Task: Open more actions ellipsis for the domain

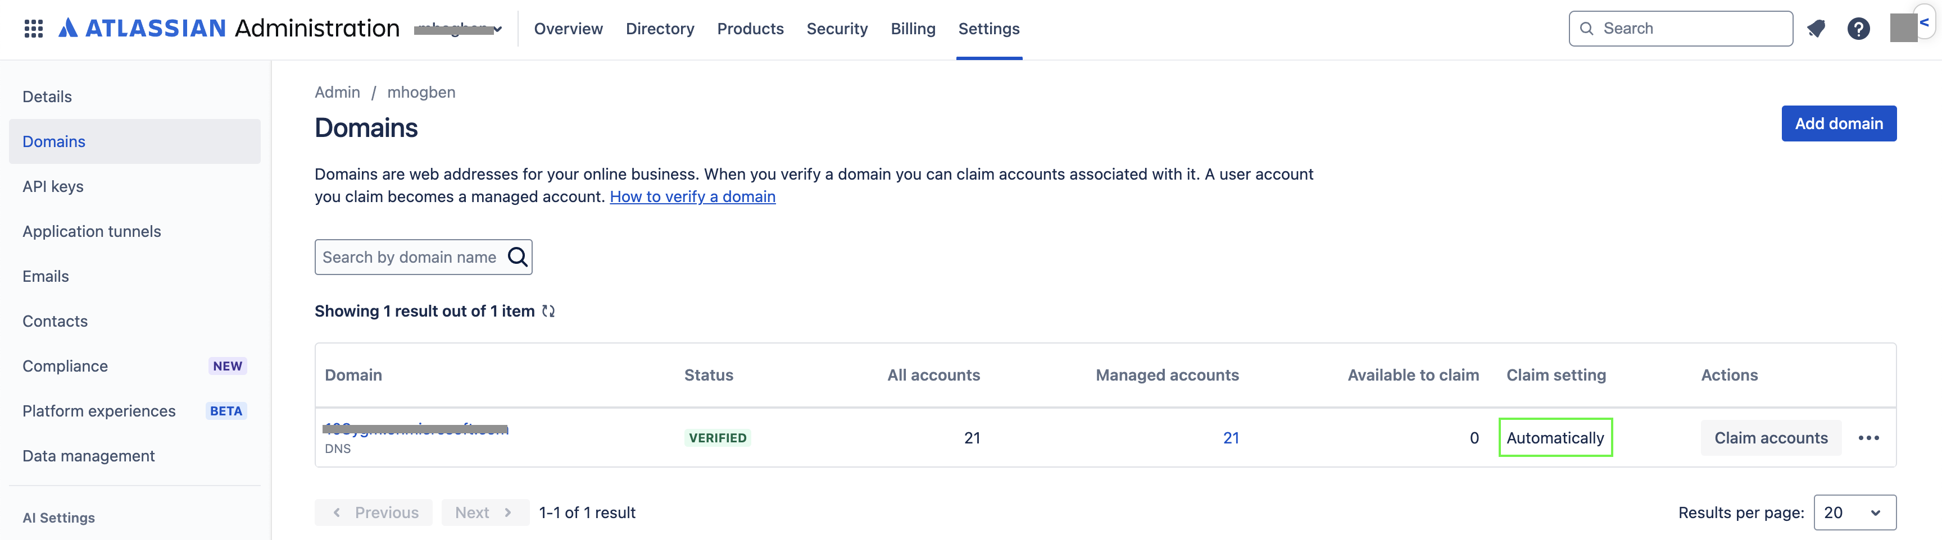Action: [x=1869, y=438]
